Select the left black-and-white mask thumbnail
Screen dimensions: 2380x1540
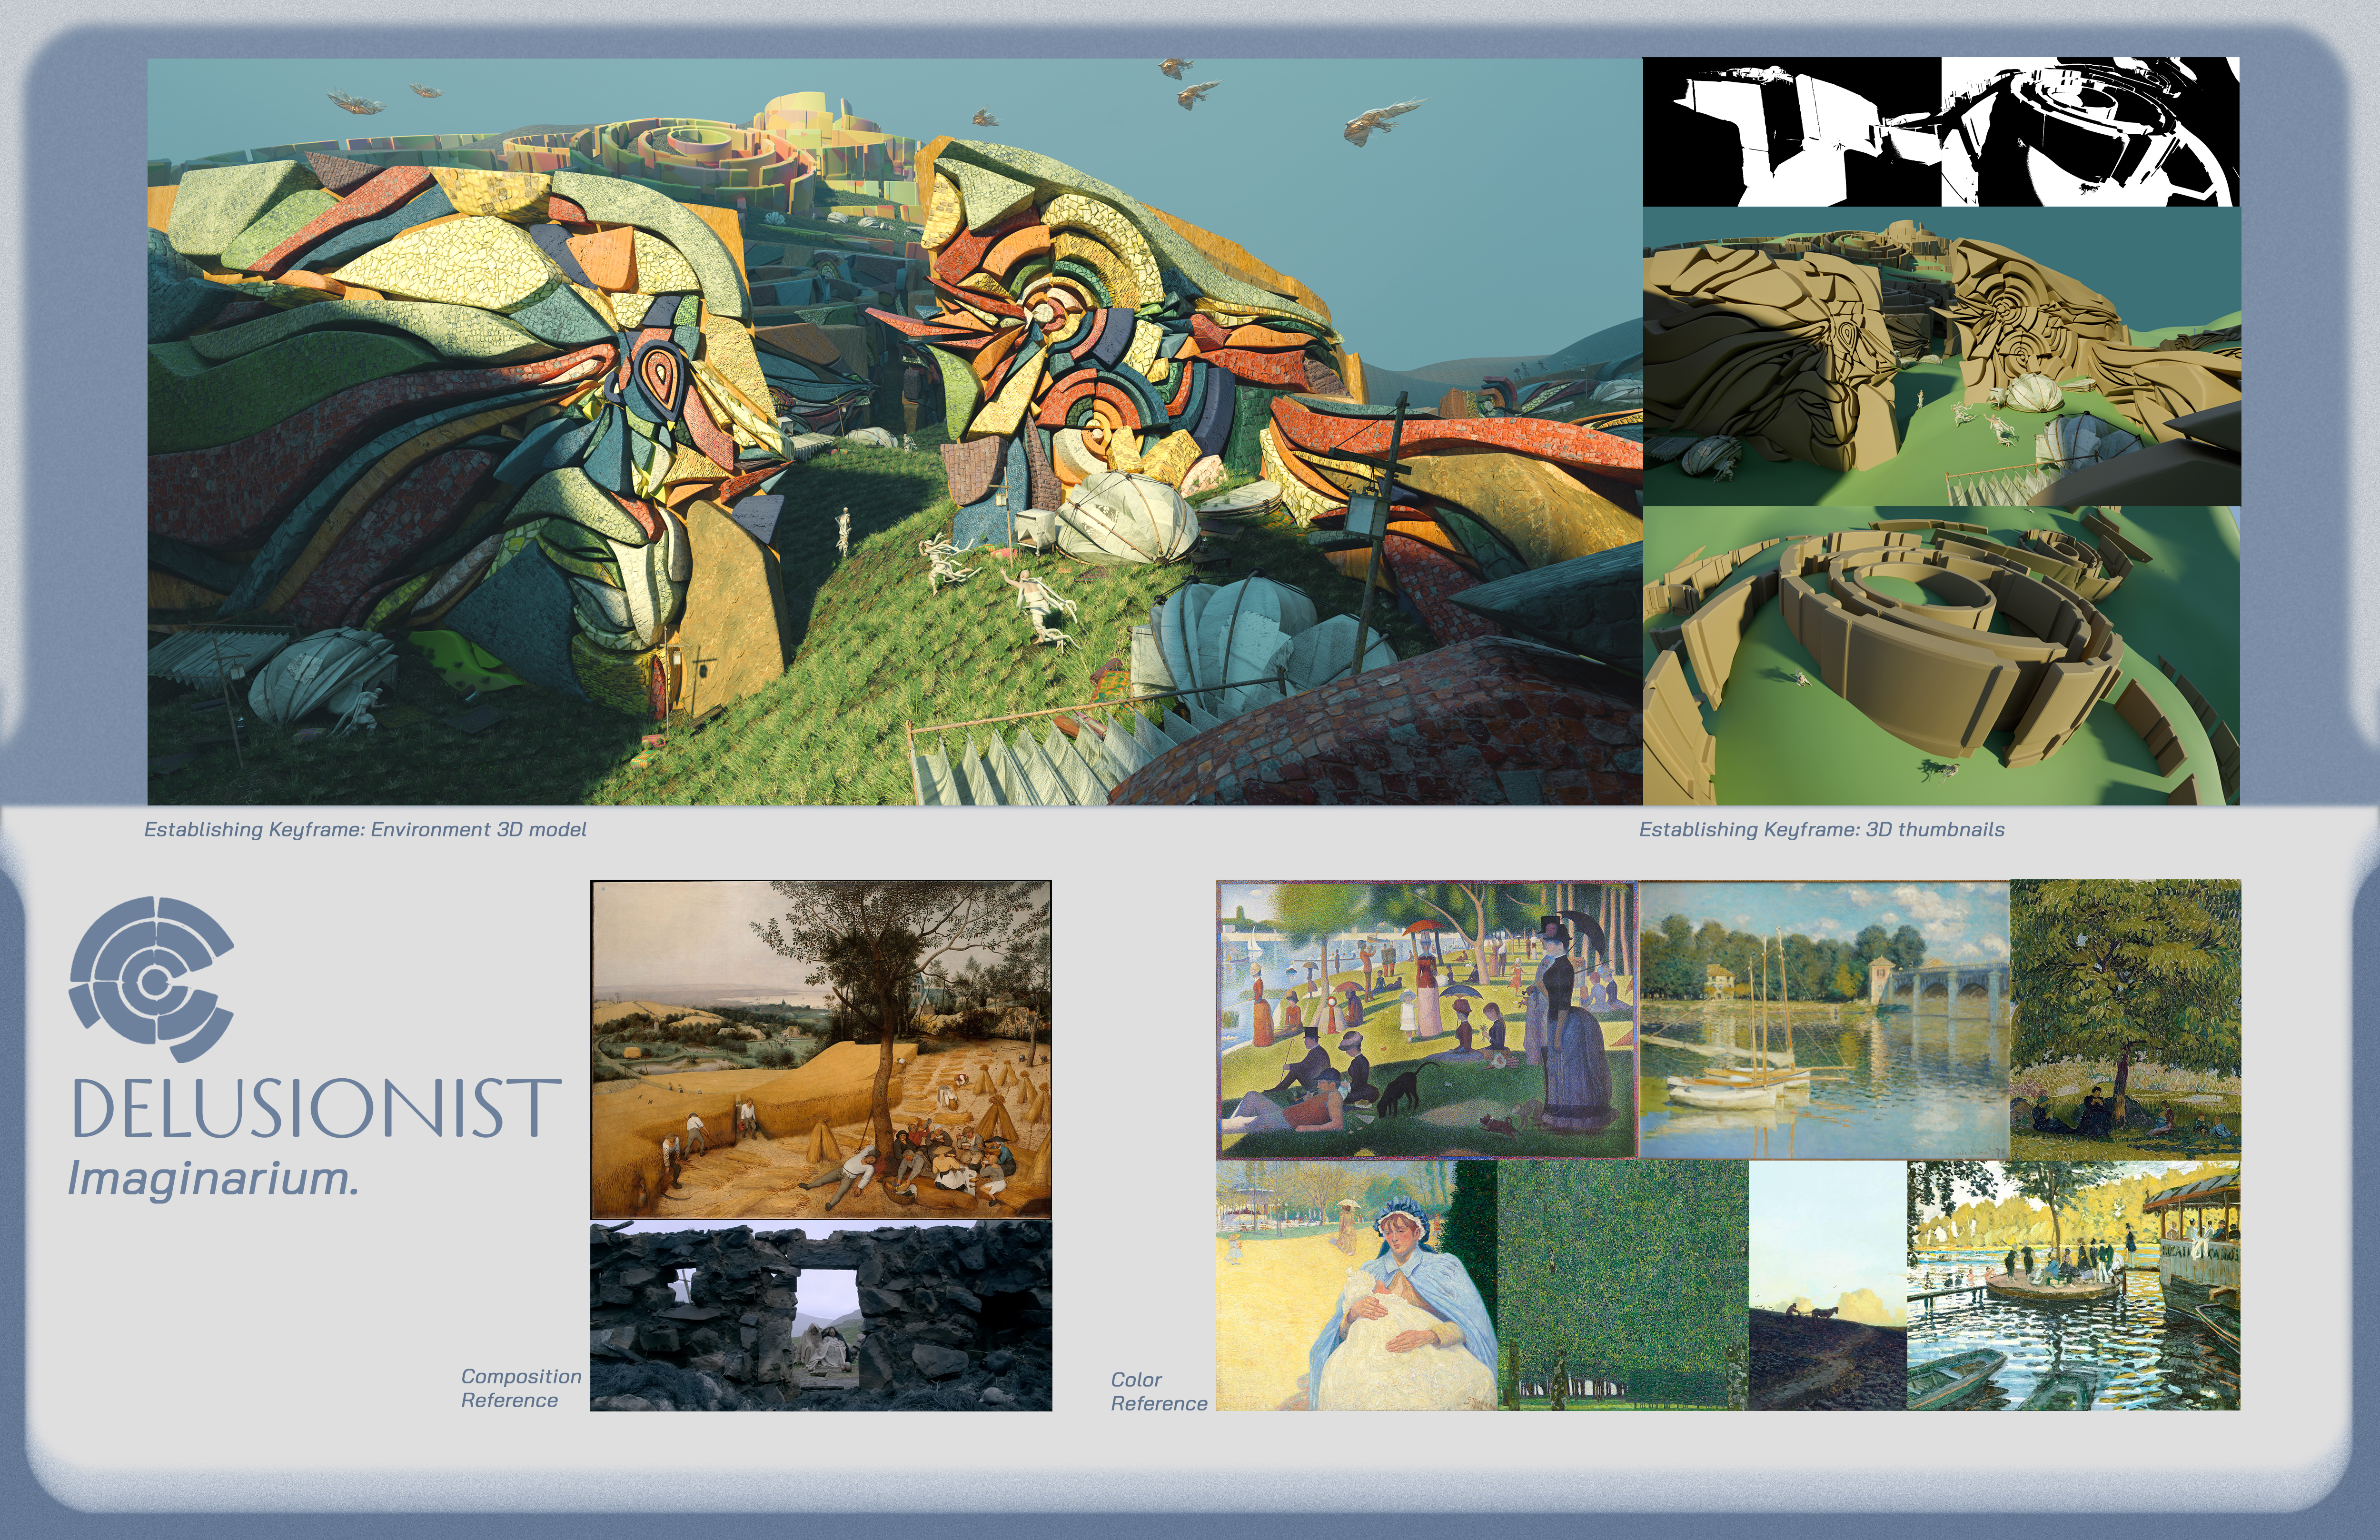(1791, 132)
